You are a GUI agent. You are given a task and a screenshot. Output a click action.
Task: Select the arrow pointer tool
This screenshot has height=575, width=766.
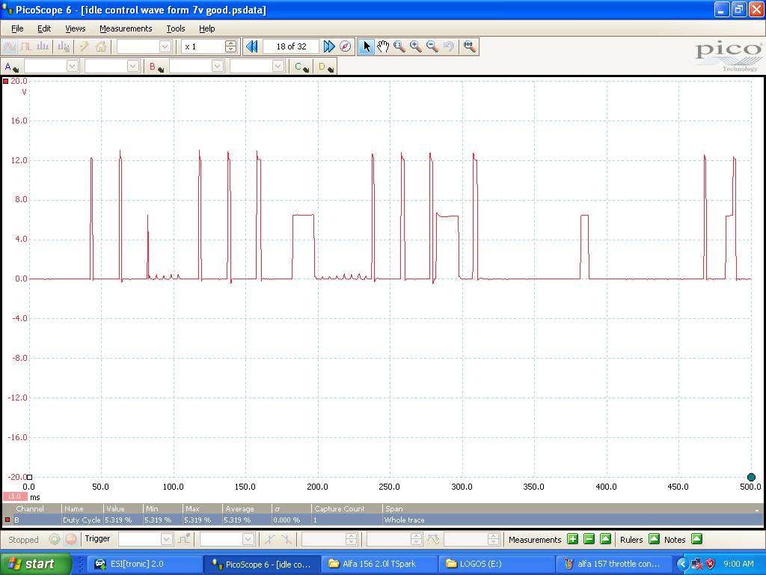pos(367,46)
